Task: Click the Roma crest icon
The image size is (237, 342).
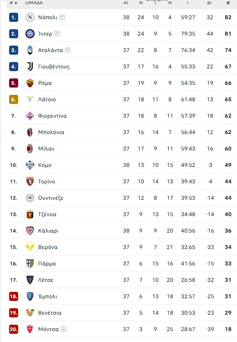Action: click(x=30, y=83)
